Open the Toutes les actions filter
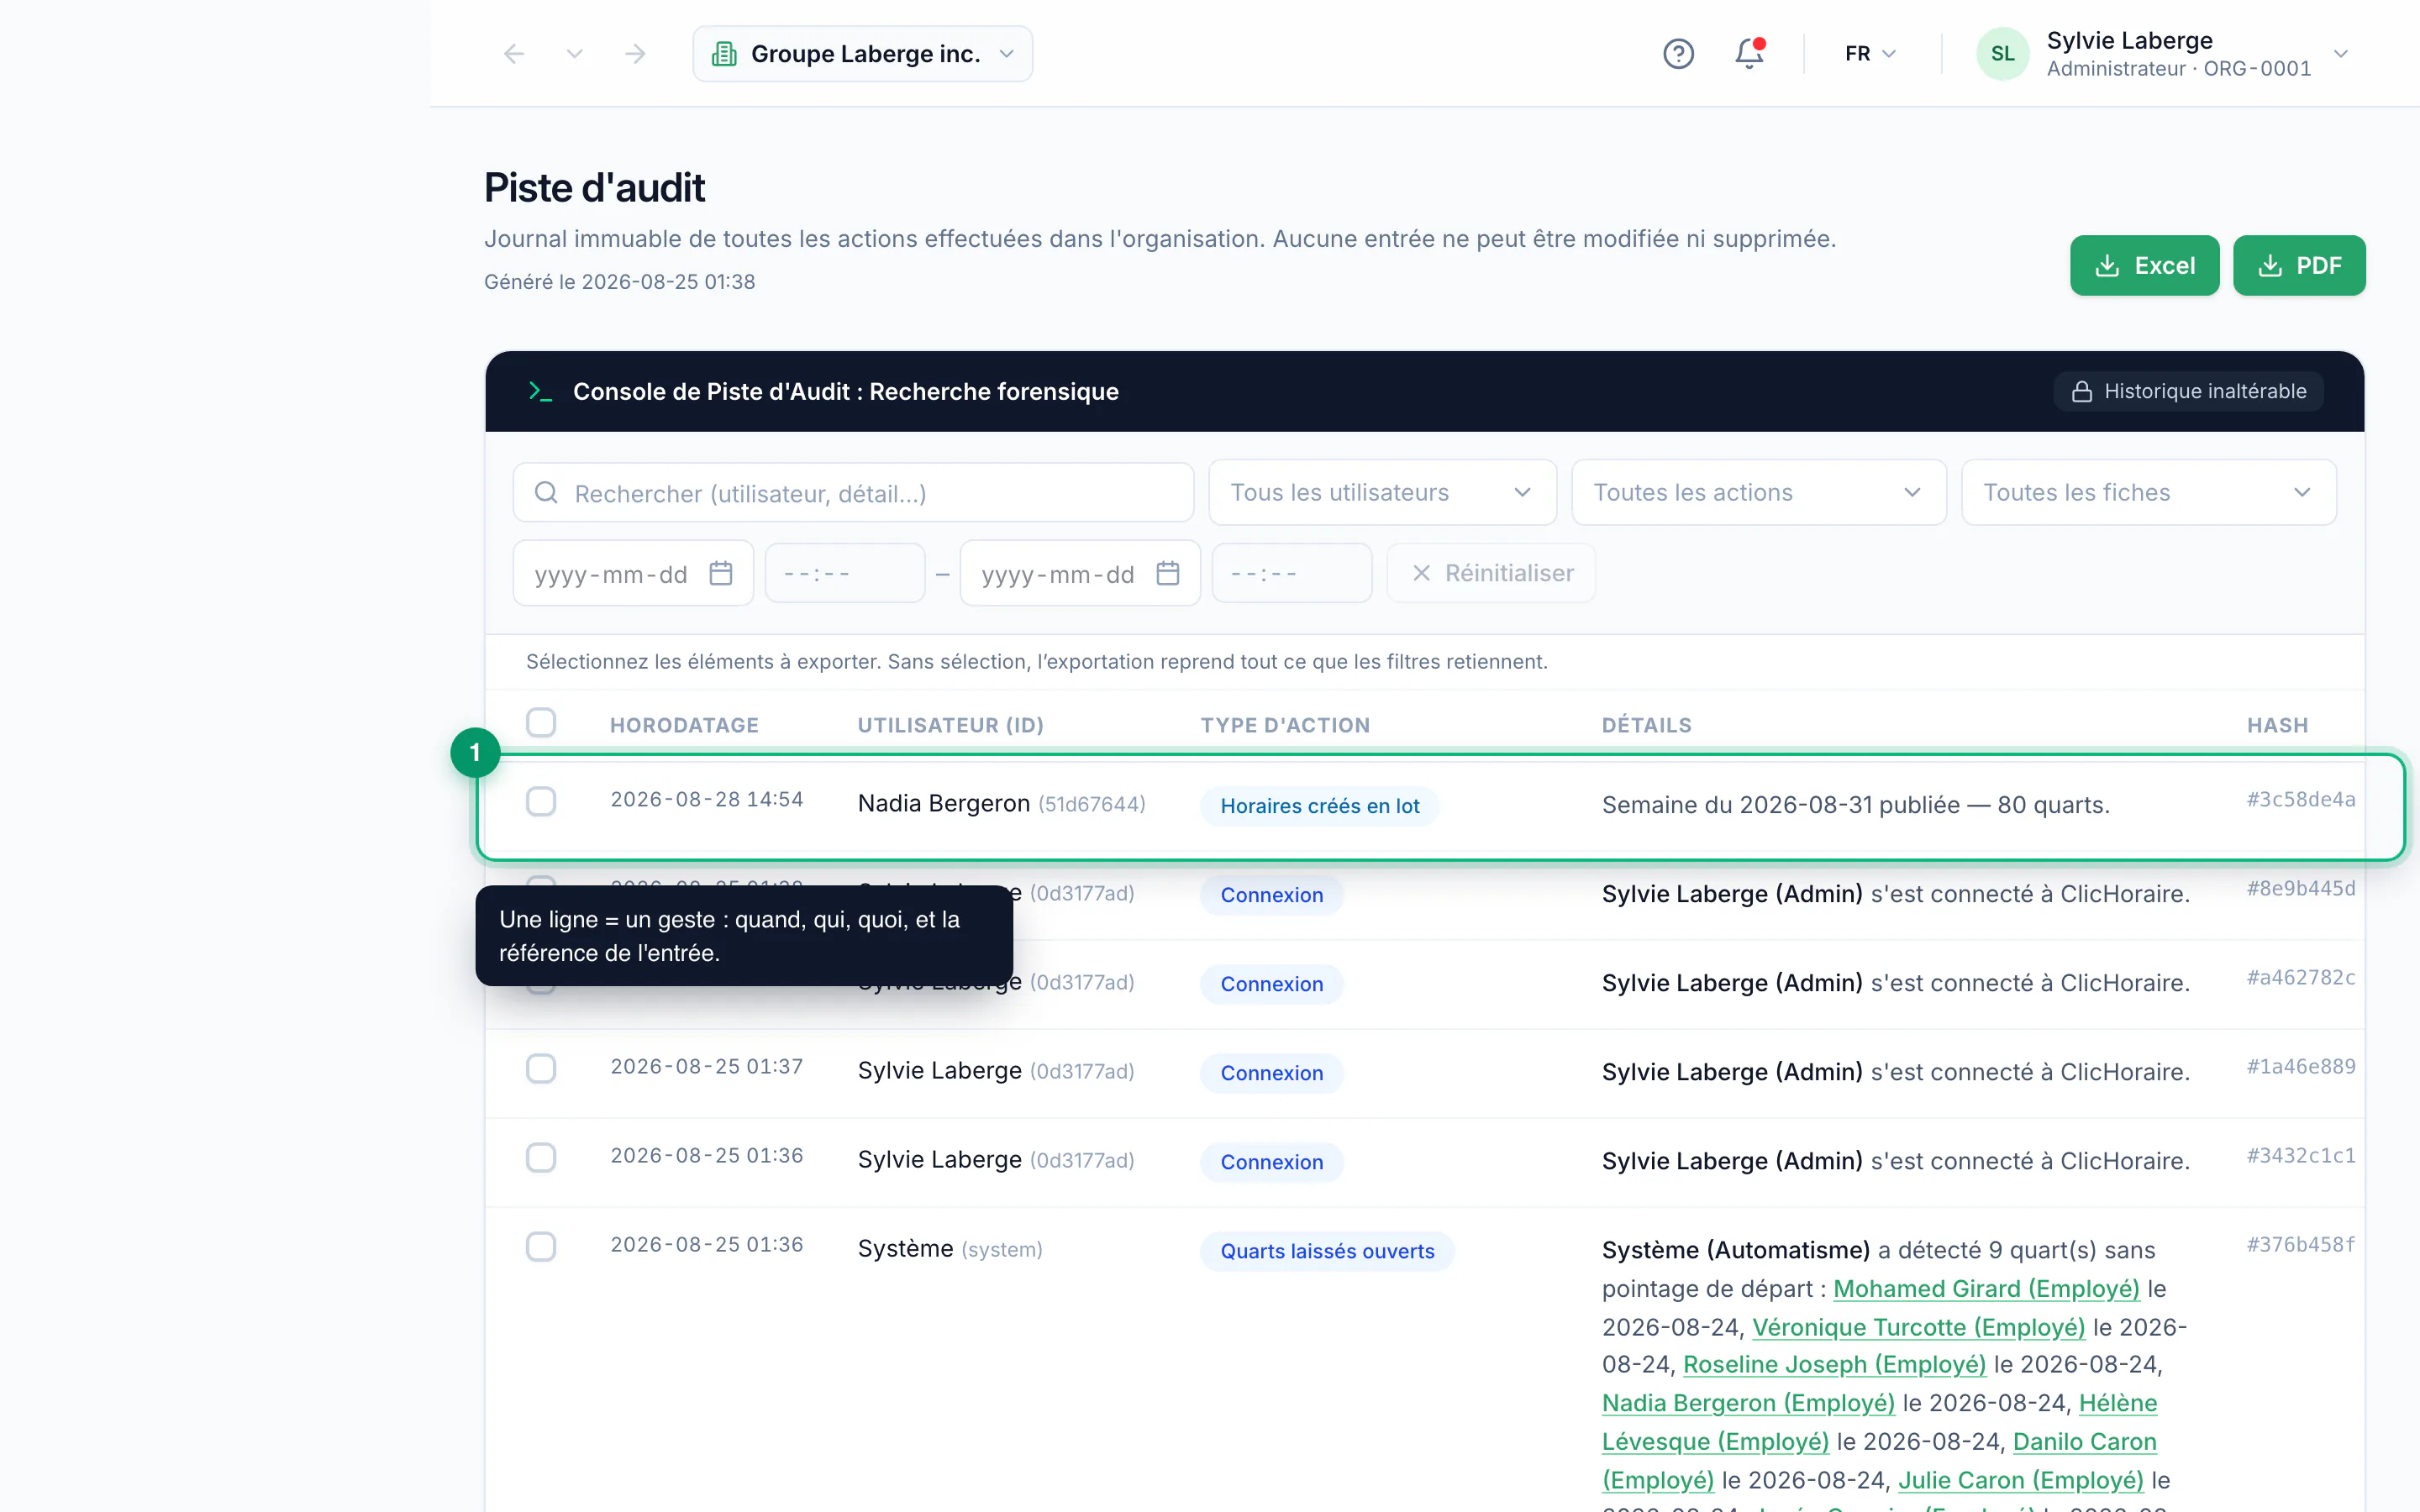The image size is (2420, 1512). coord(1758,493)
